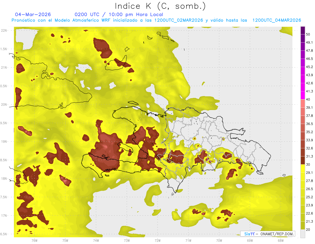Click the colorbar value 40
The height and width of the screenshot is (244, 315).
(x=308, y=99)
